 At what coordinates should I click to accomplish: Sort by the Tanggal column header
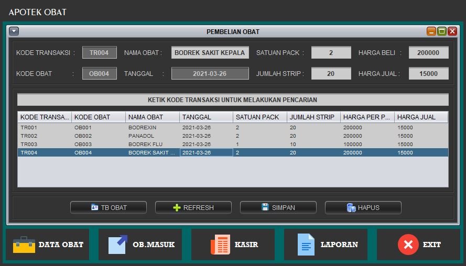206,117
